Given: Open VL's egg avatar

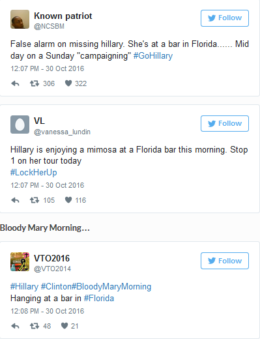Looking at the screenshot, I should 20,125.
